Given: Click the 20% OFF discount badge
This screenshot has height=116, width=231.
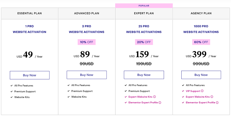Looking at the screenshot, I should [144, 42].
